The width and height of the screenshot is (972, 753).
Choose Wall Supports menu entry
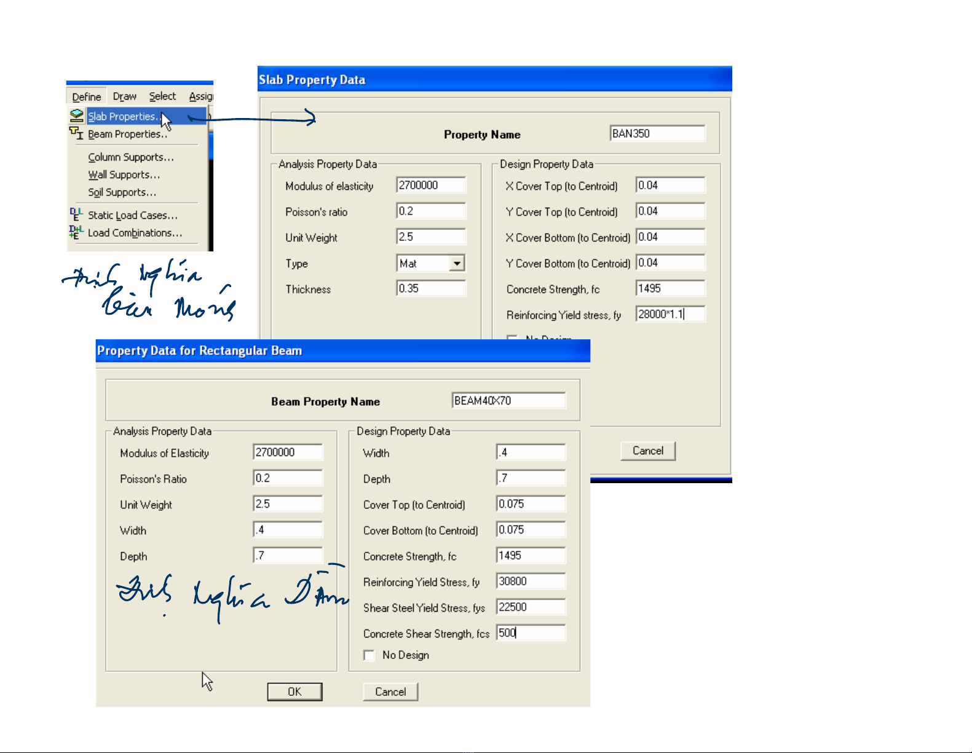click(124, 175)
